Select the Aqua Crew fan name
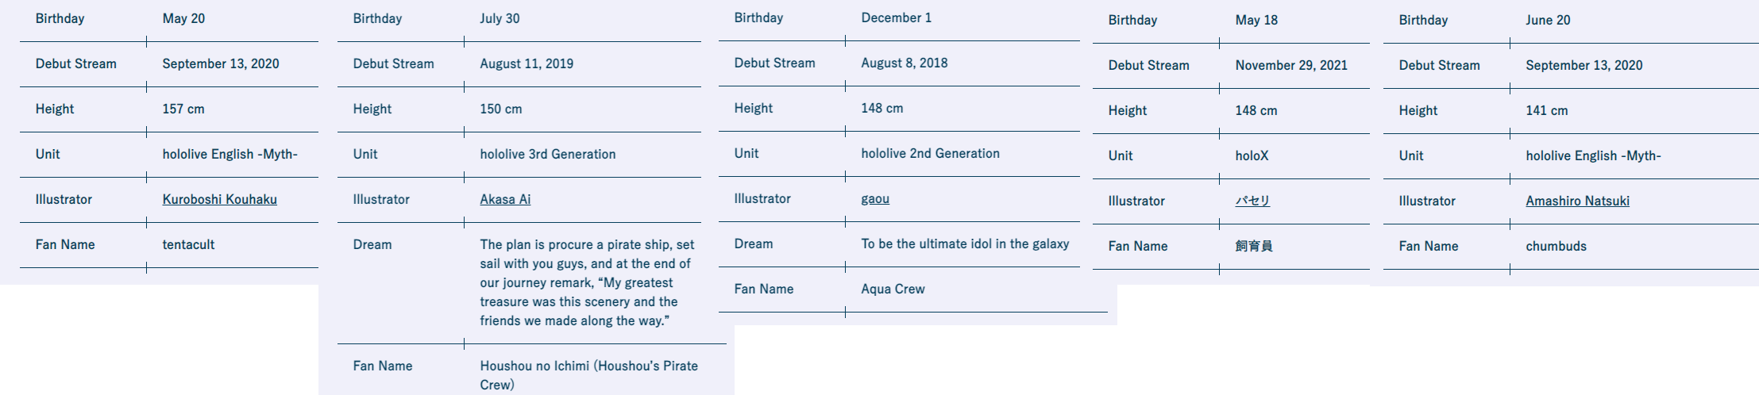 point(893,289)
